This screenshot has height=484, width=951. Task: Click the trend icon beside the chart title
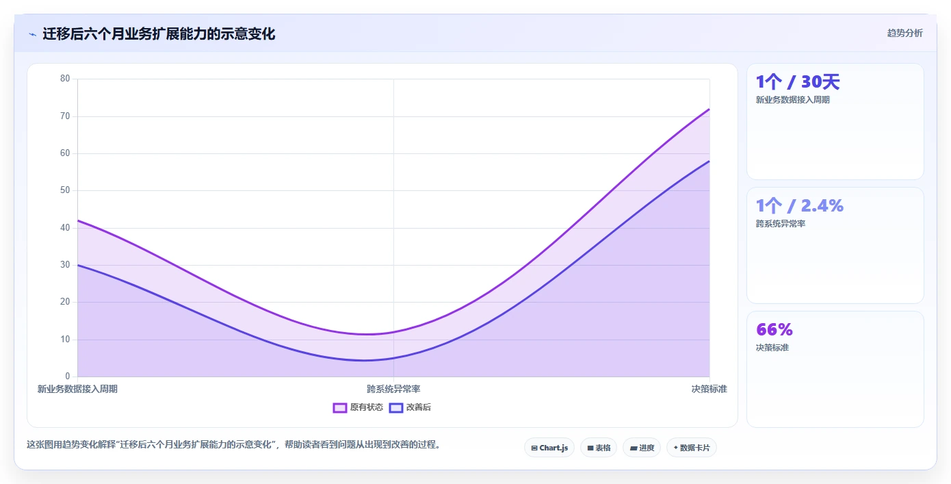click(32, 34)
